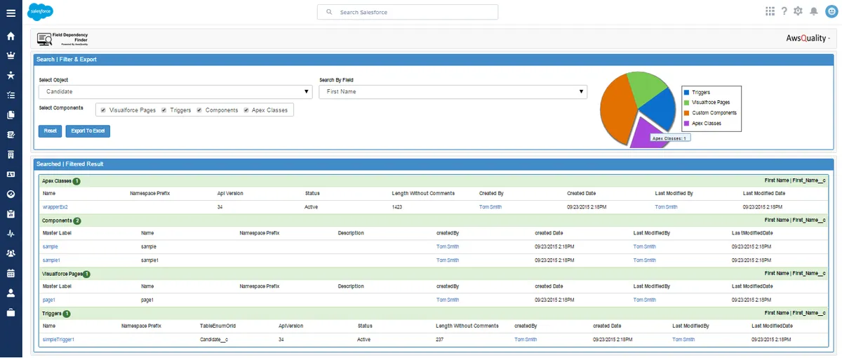Viewport: 842px width, 358px height.
Task: Open the user avatar profile menu
Action: [831, 11]
